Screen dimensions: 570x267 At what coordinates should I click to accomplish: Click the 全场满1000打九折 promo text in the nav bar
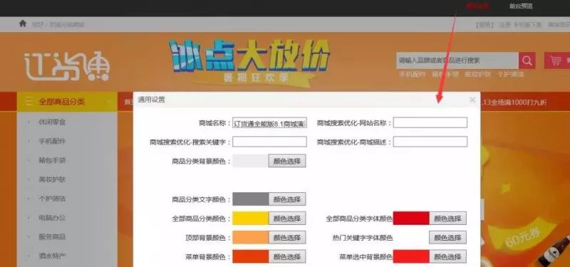[513, 102]
